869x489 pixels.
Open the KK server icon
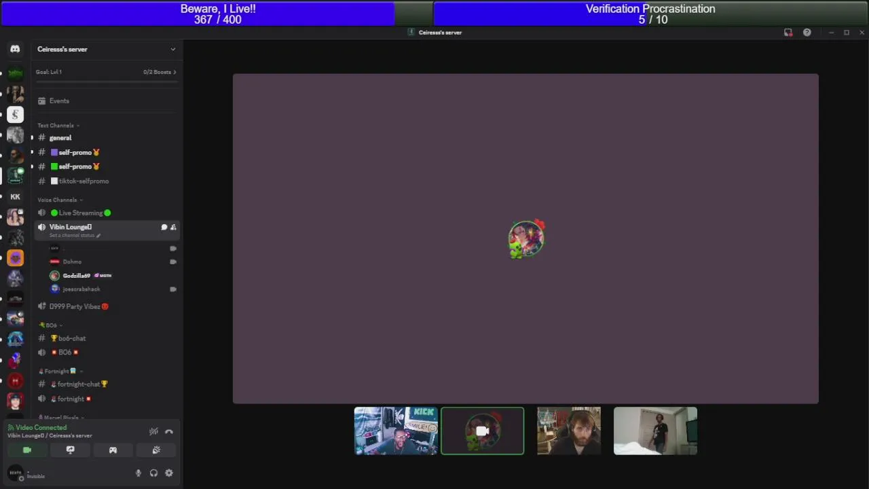coord(15,196)
